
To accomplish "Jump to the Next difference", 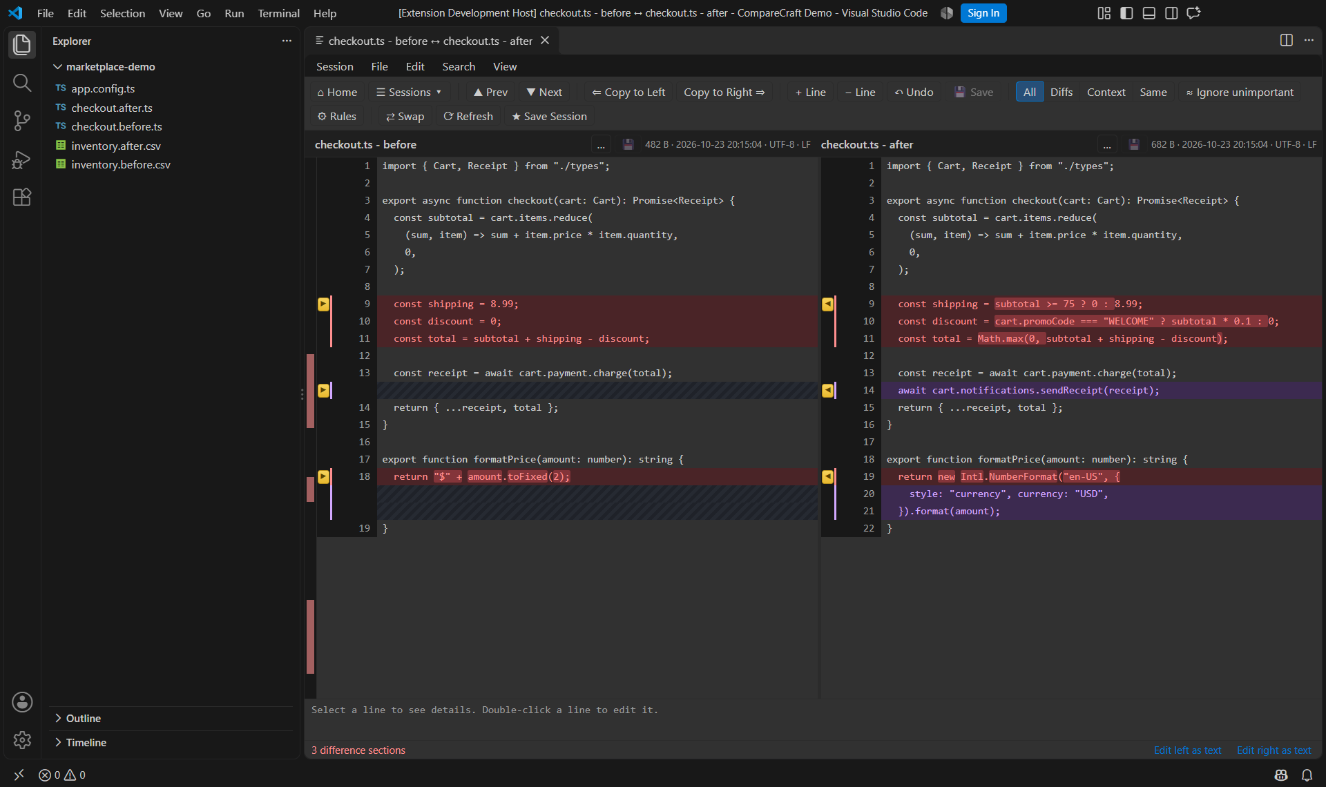I will (544, 92).
